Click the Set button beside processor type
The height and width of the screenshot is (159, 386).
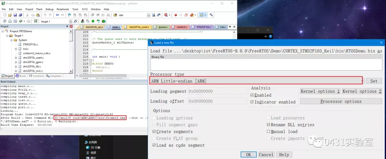pos(374,81)
